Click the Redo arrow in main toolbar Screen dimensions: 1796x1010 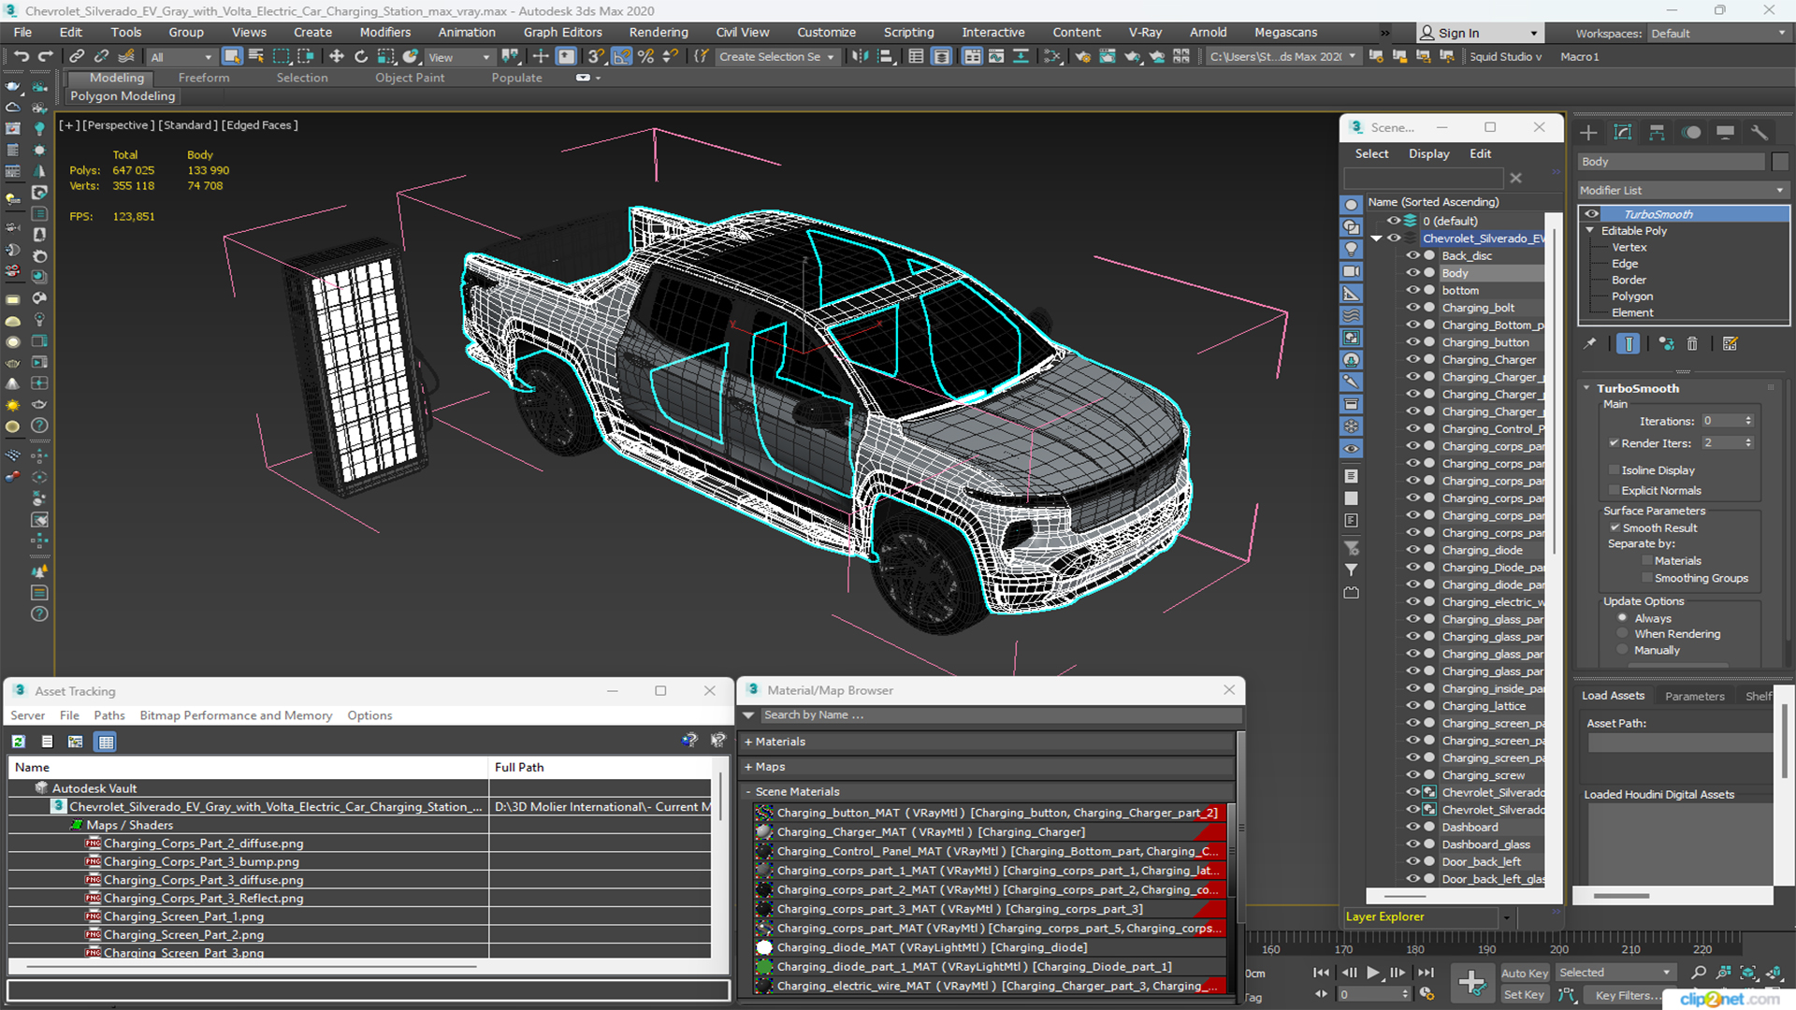(x=44, y=57)
